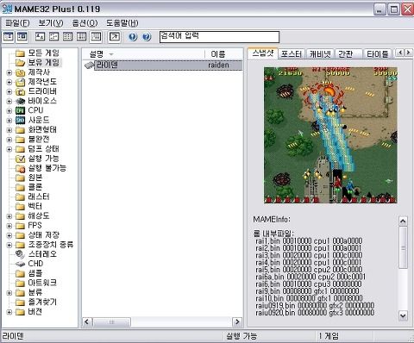Select the 스냅샷 tab

click(263, 53)
